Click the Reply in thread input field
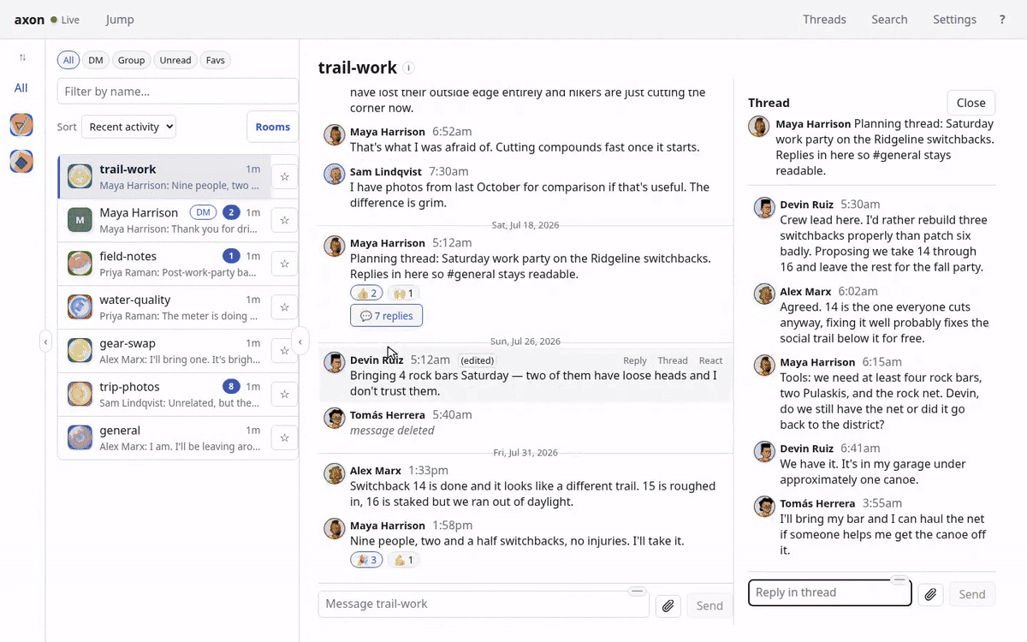1027x642 pixels. click(829, 592)
